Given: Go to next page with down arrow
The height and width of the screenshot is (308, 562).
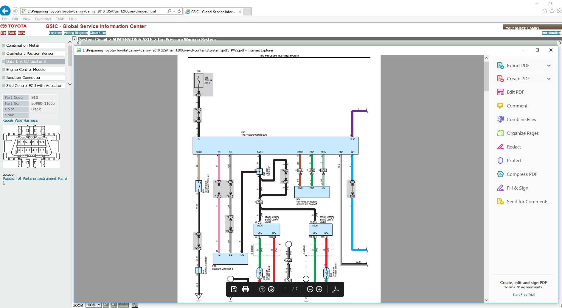Looking at the screenshot, I should (271, 289).
